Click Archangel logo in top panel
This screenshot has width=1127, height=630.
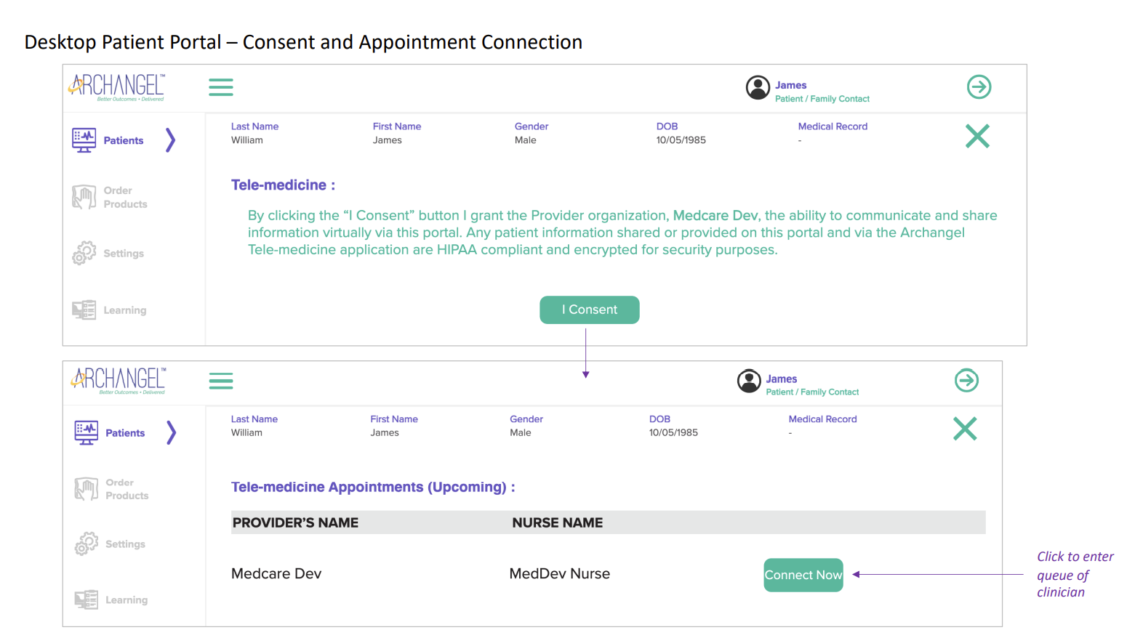pyautogui.click(x=118, y=86)
